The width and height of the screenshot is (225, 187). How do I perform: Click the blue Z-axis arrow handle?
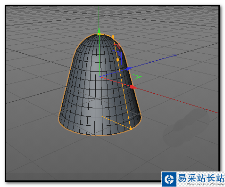coord(129,69)
